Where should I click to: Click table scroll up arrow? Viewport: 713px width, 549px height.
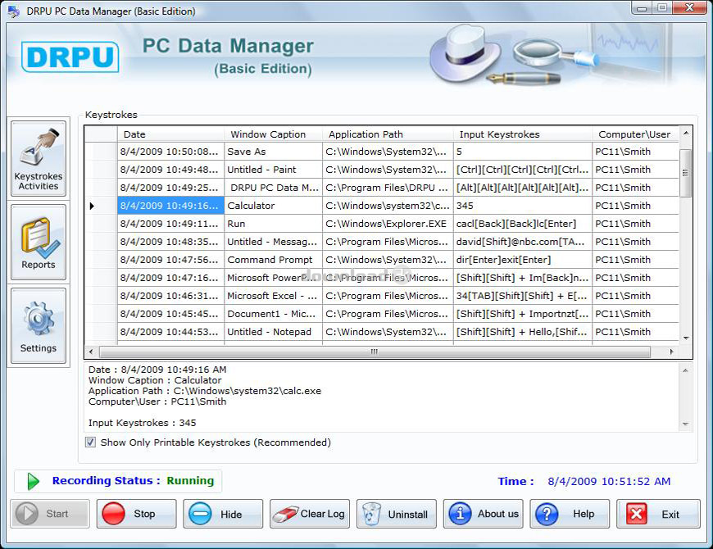pyautogui.click(x=686, y=134)
